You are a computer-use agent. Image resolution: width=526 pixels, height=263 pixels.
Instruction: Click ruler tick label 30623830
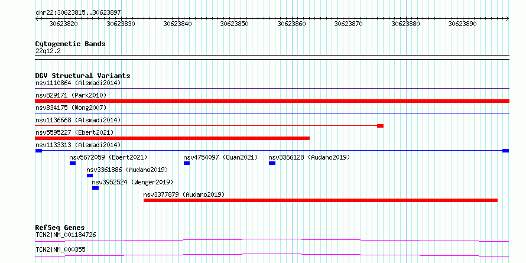click(121, 24)
